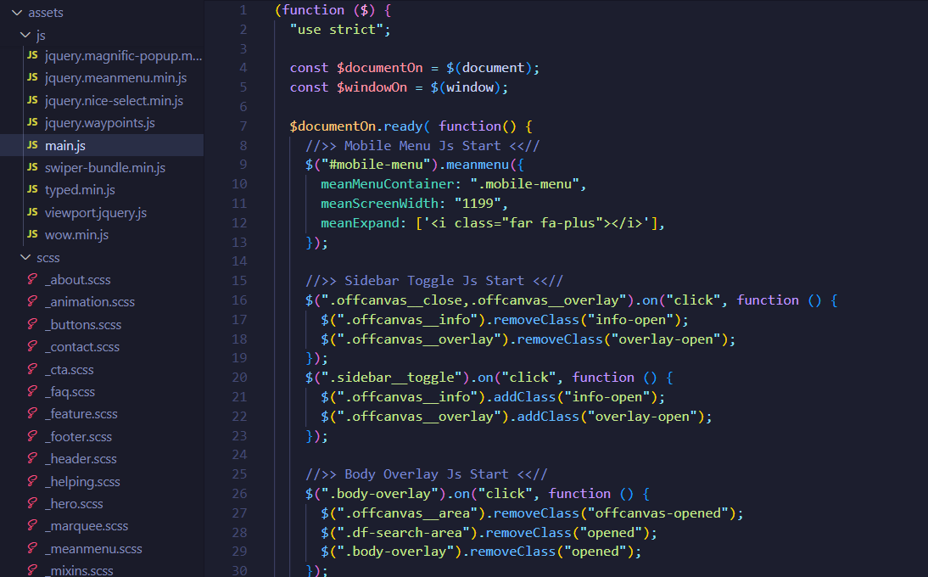The width and height of the screenshot is (928, 577).
Task: Click the JS icon beside jquery.meanmenu.min.js
Action: [x=32, y=77]
